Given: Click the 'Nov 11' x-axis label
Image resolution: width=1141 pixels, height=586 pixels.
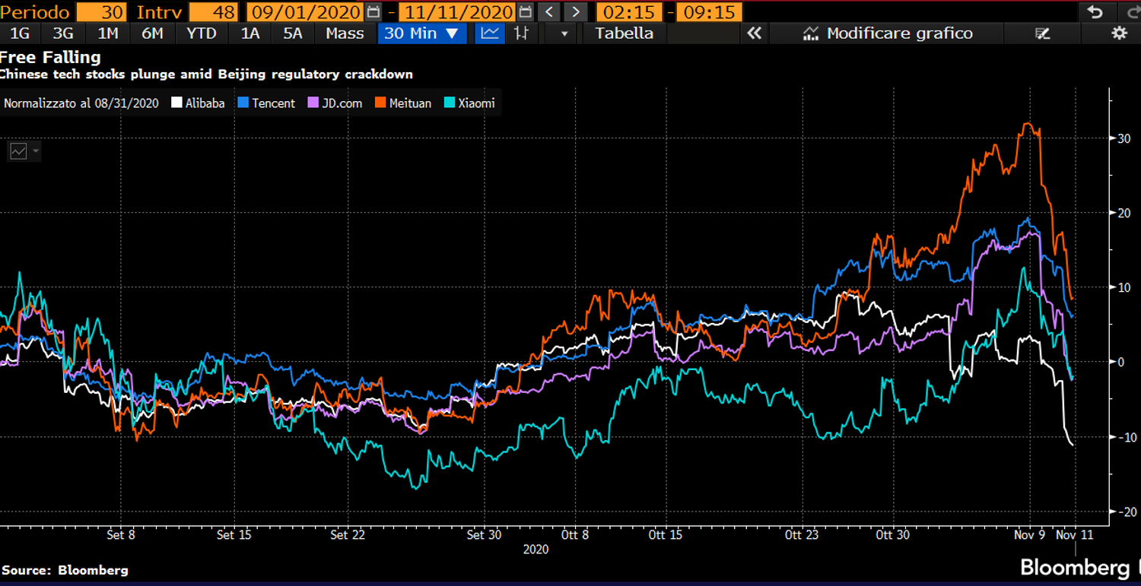Looking at the screenshot, I should point(1074,535).
